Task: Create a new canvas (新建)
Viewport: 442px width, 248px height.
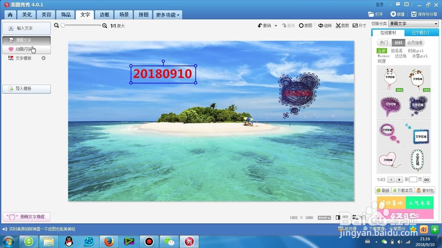Action: click(x=397, y=14)
